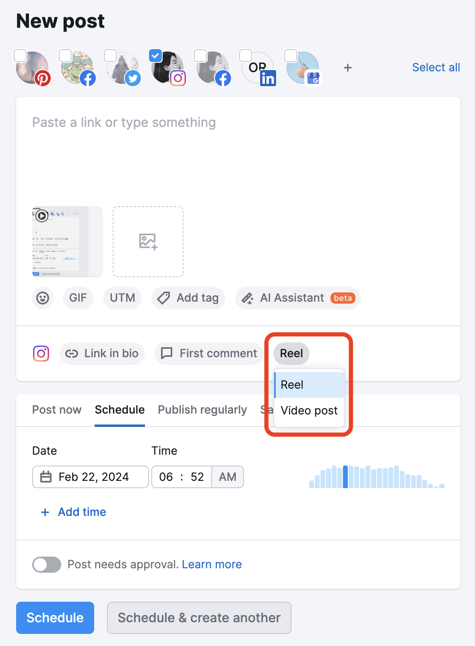Click the Select all link
The image size is (475, 646).
click(436, 67)
